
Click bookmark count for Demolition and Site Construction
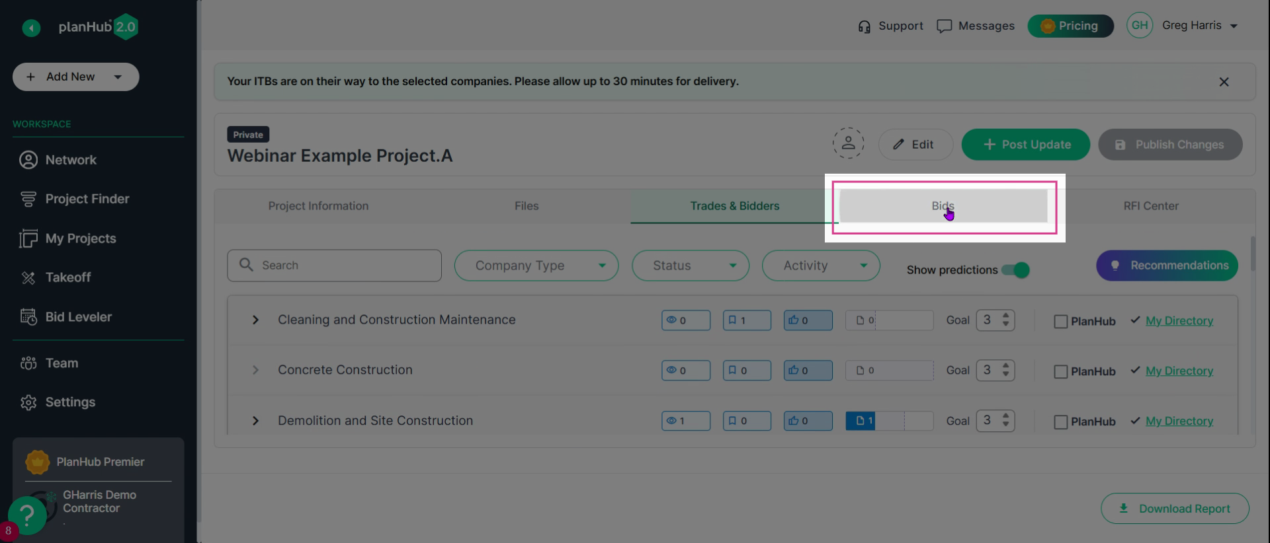coord(747,421)
